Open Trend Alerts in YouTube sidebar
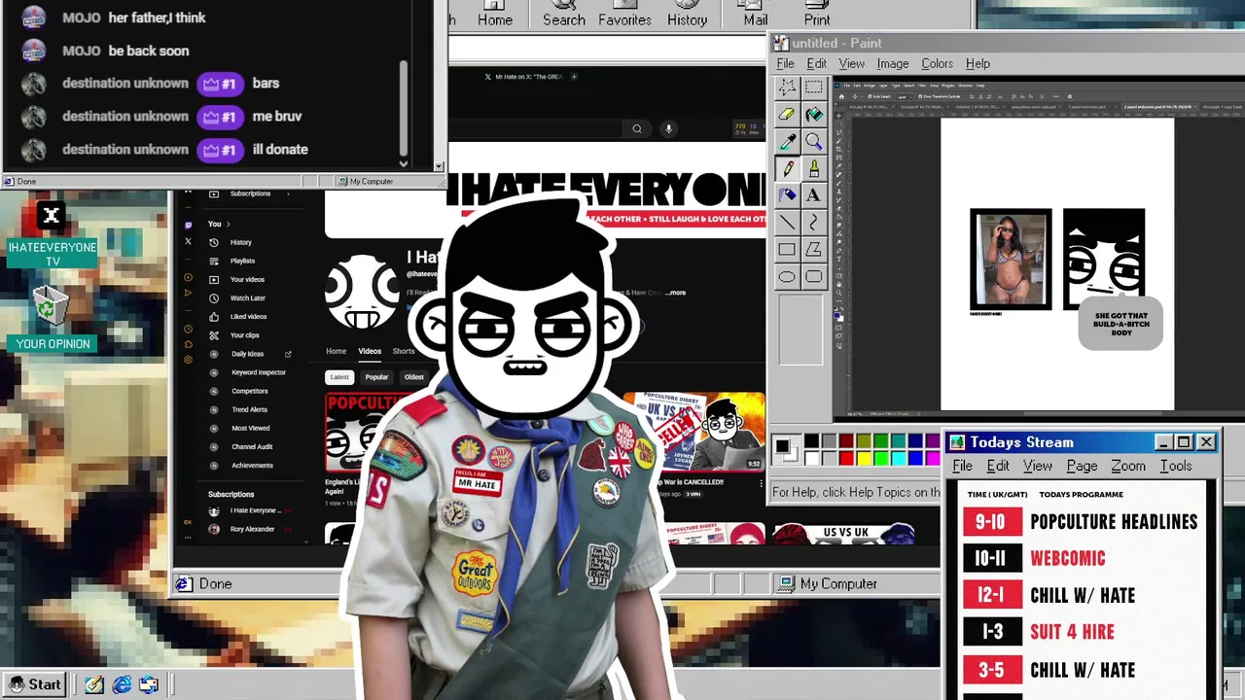The image size is (1245, 700). click(249, 409)
